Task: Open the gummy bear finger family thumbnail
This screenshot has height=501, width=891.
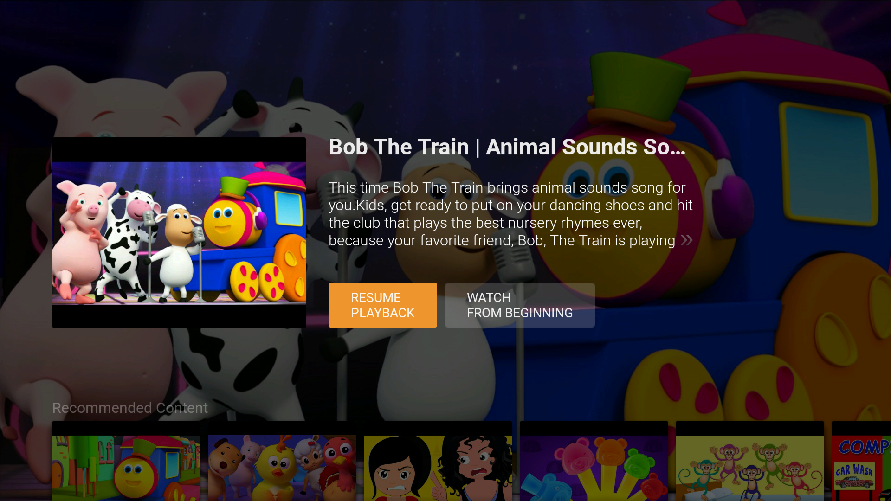Action: pyautogui.click(x=594, y=461)
